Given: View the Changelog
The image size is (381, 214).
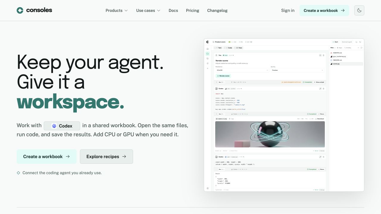Looking at the screenshot, I should (x=217, y=10).
